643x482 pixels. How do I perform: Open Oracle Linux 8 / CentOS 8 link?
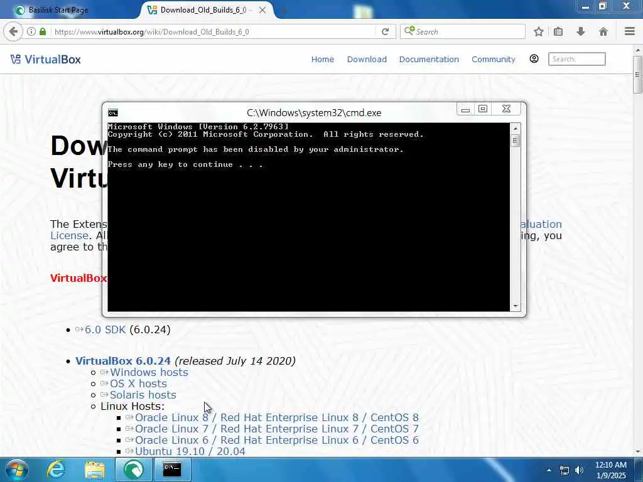click(277, 417)
